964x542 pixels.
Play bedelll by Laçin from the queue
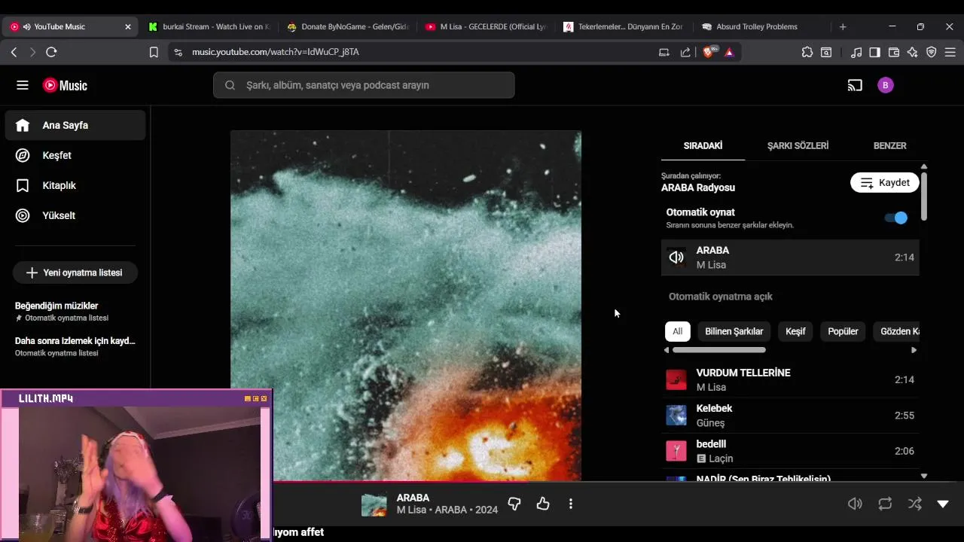[x=790, y=451]
